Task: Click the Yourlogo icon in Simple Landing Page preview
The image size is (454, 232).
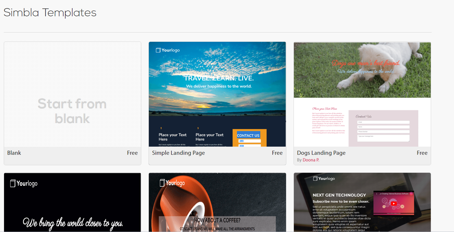Action: (x=158, y=50)
